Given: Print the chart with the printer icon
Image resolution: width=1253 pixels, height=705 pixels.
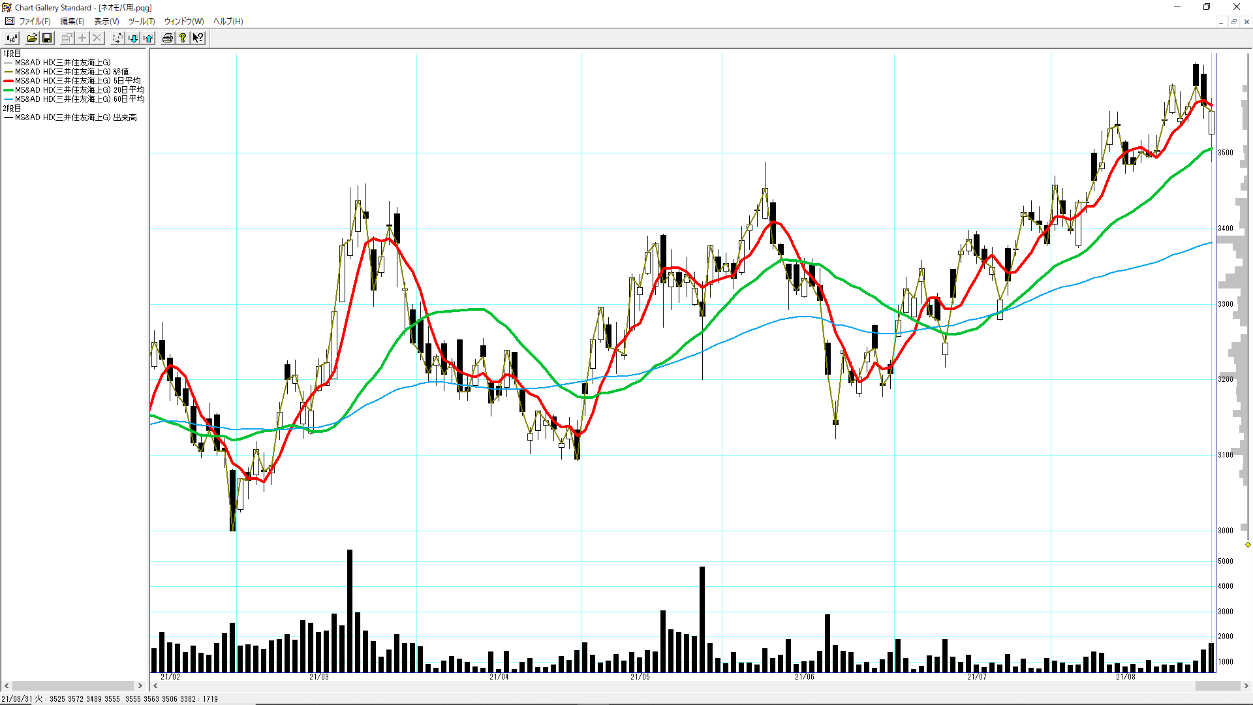Looking at the screenshot, I should click(x=168, y=38).
